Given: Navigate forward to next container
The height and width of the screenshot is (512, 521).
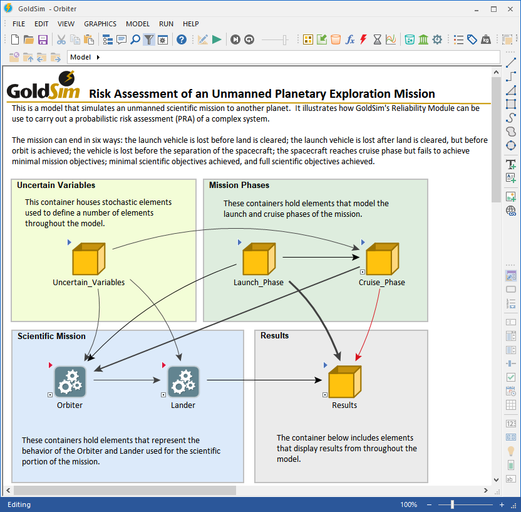Looking at the screenshot, I should (56, 57).
